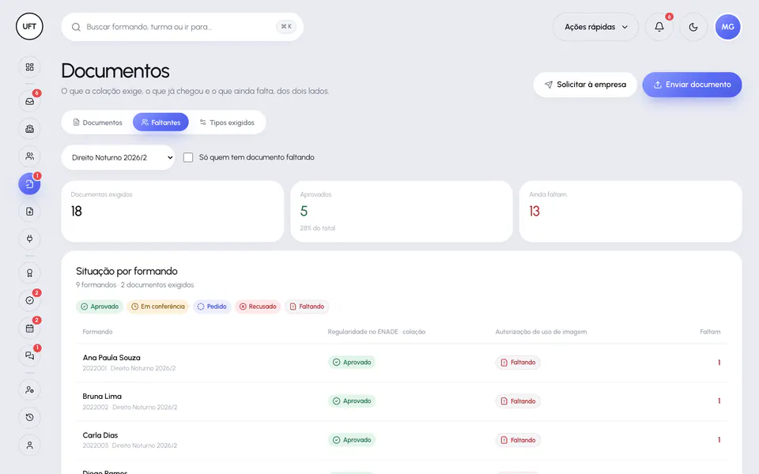Click the Documentos exigidos 18 card
The height and width of the screenshot is (474, 759).
tap(172, 212)
